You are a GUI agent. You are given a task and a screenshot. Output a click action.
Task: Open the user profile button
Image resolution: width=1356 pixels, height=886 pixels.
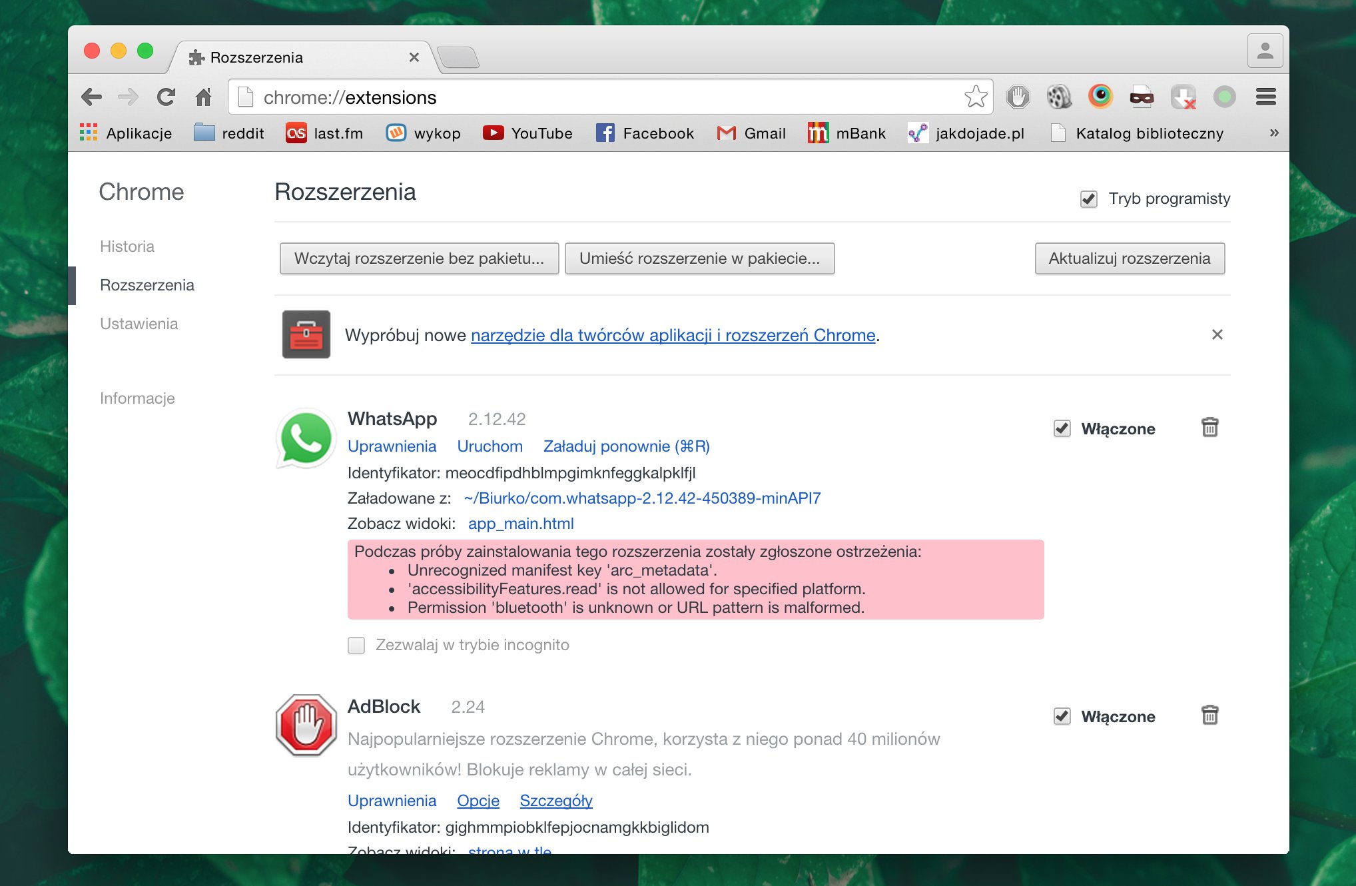tap(1264, 51)
